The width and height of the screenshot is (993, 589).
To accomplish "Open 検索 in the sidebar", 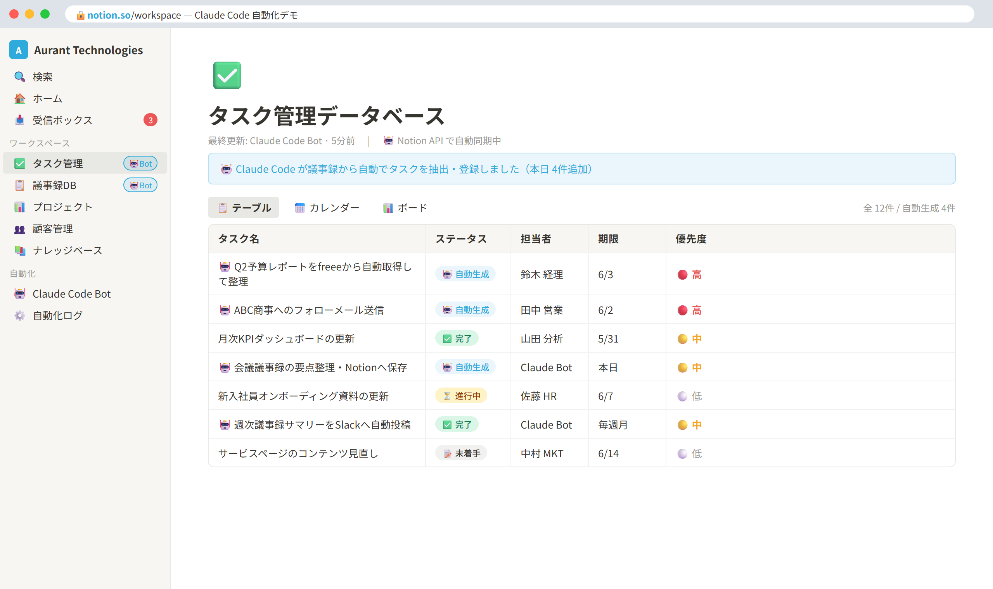I will click(x=85, y=77).
